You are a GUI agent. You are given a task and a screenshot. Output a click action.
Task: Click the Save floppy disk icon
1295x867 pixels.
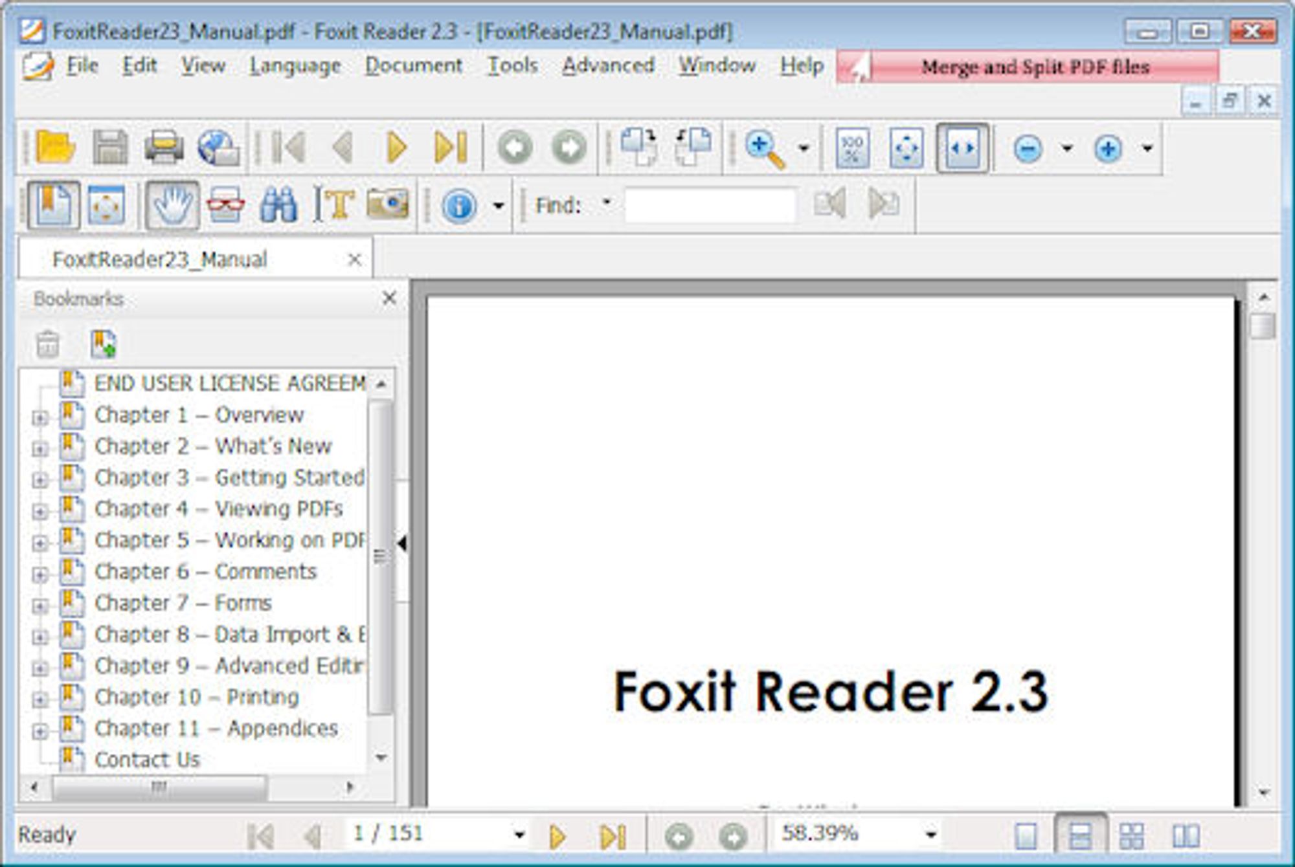point(110,147)
